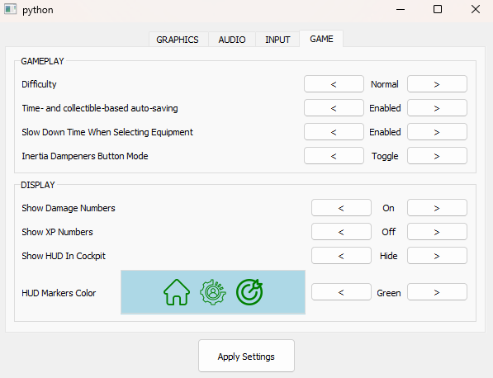
Task: Select the INPUT tab
Action: click(277, 40)
